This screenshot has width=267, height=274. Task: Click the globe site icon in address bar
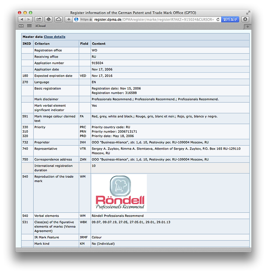tap(76, 19)
